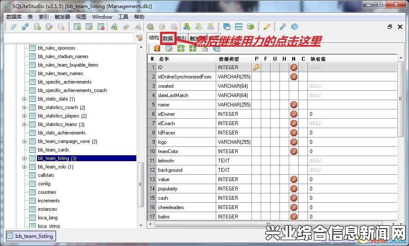Click the create view icon

click(x=187, y=27)
